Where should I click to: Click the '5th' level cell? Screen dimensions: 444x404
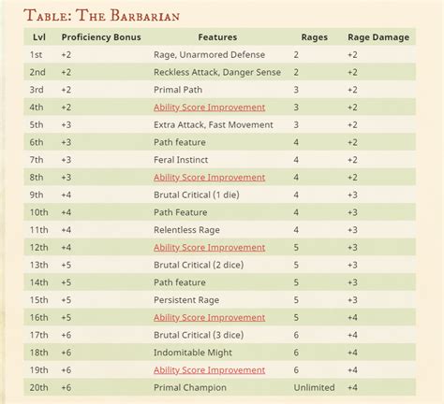[37, 124]
